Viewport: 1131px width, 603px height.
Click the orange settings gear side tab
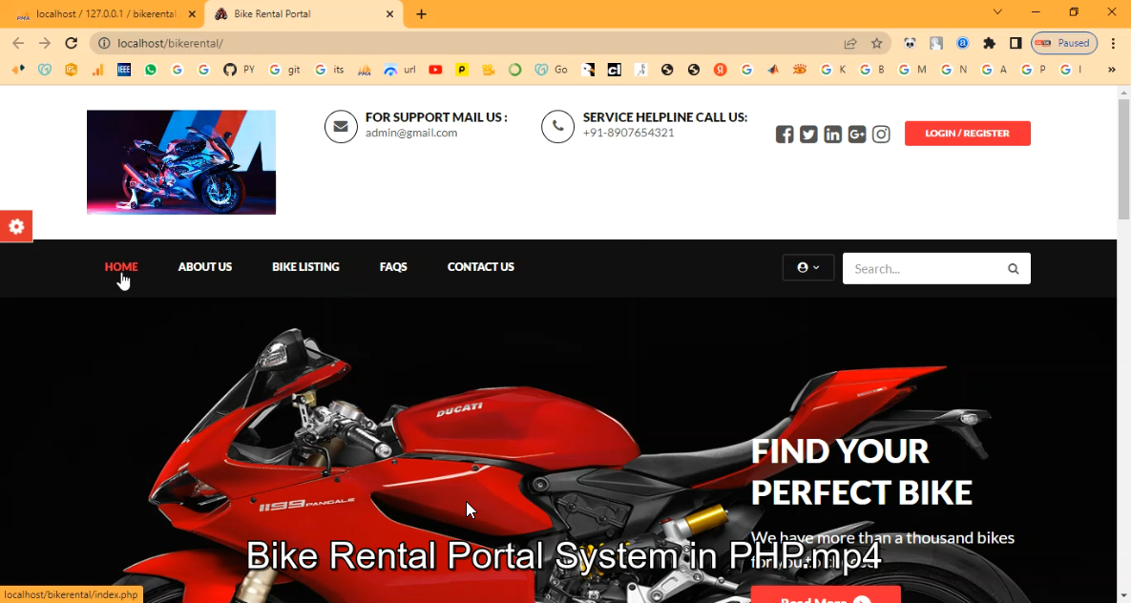point(16,226)
